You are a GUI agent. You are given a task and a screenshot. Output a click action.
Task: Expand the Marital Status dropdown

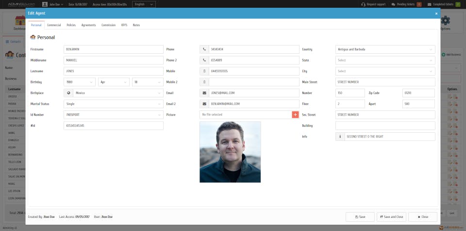pos(114,104)
